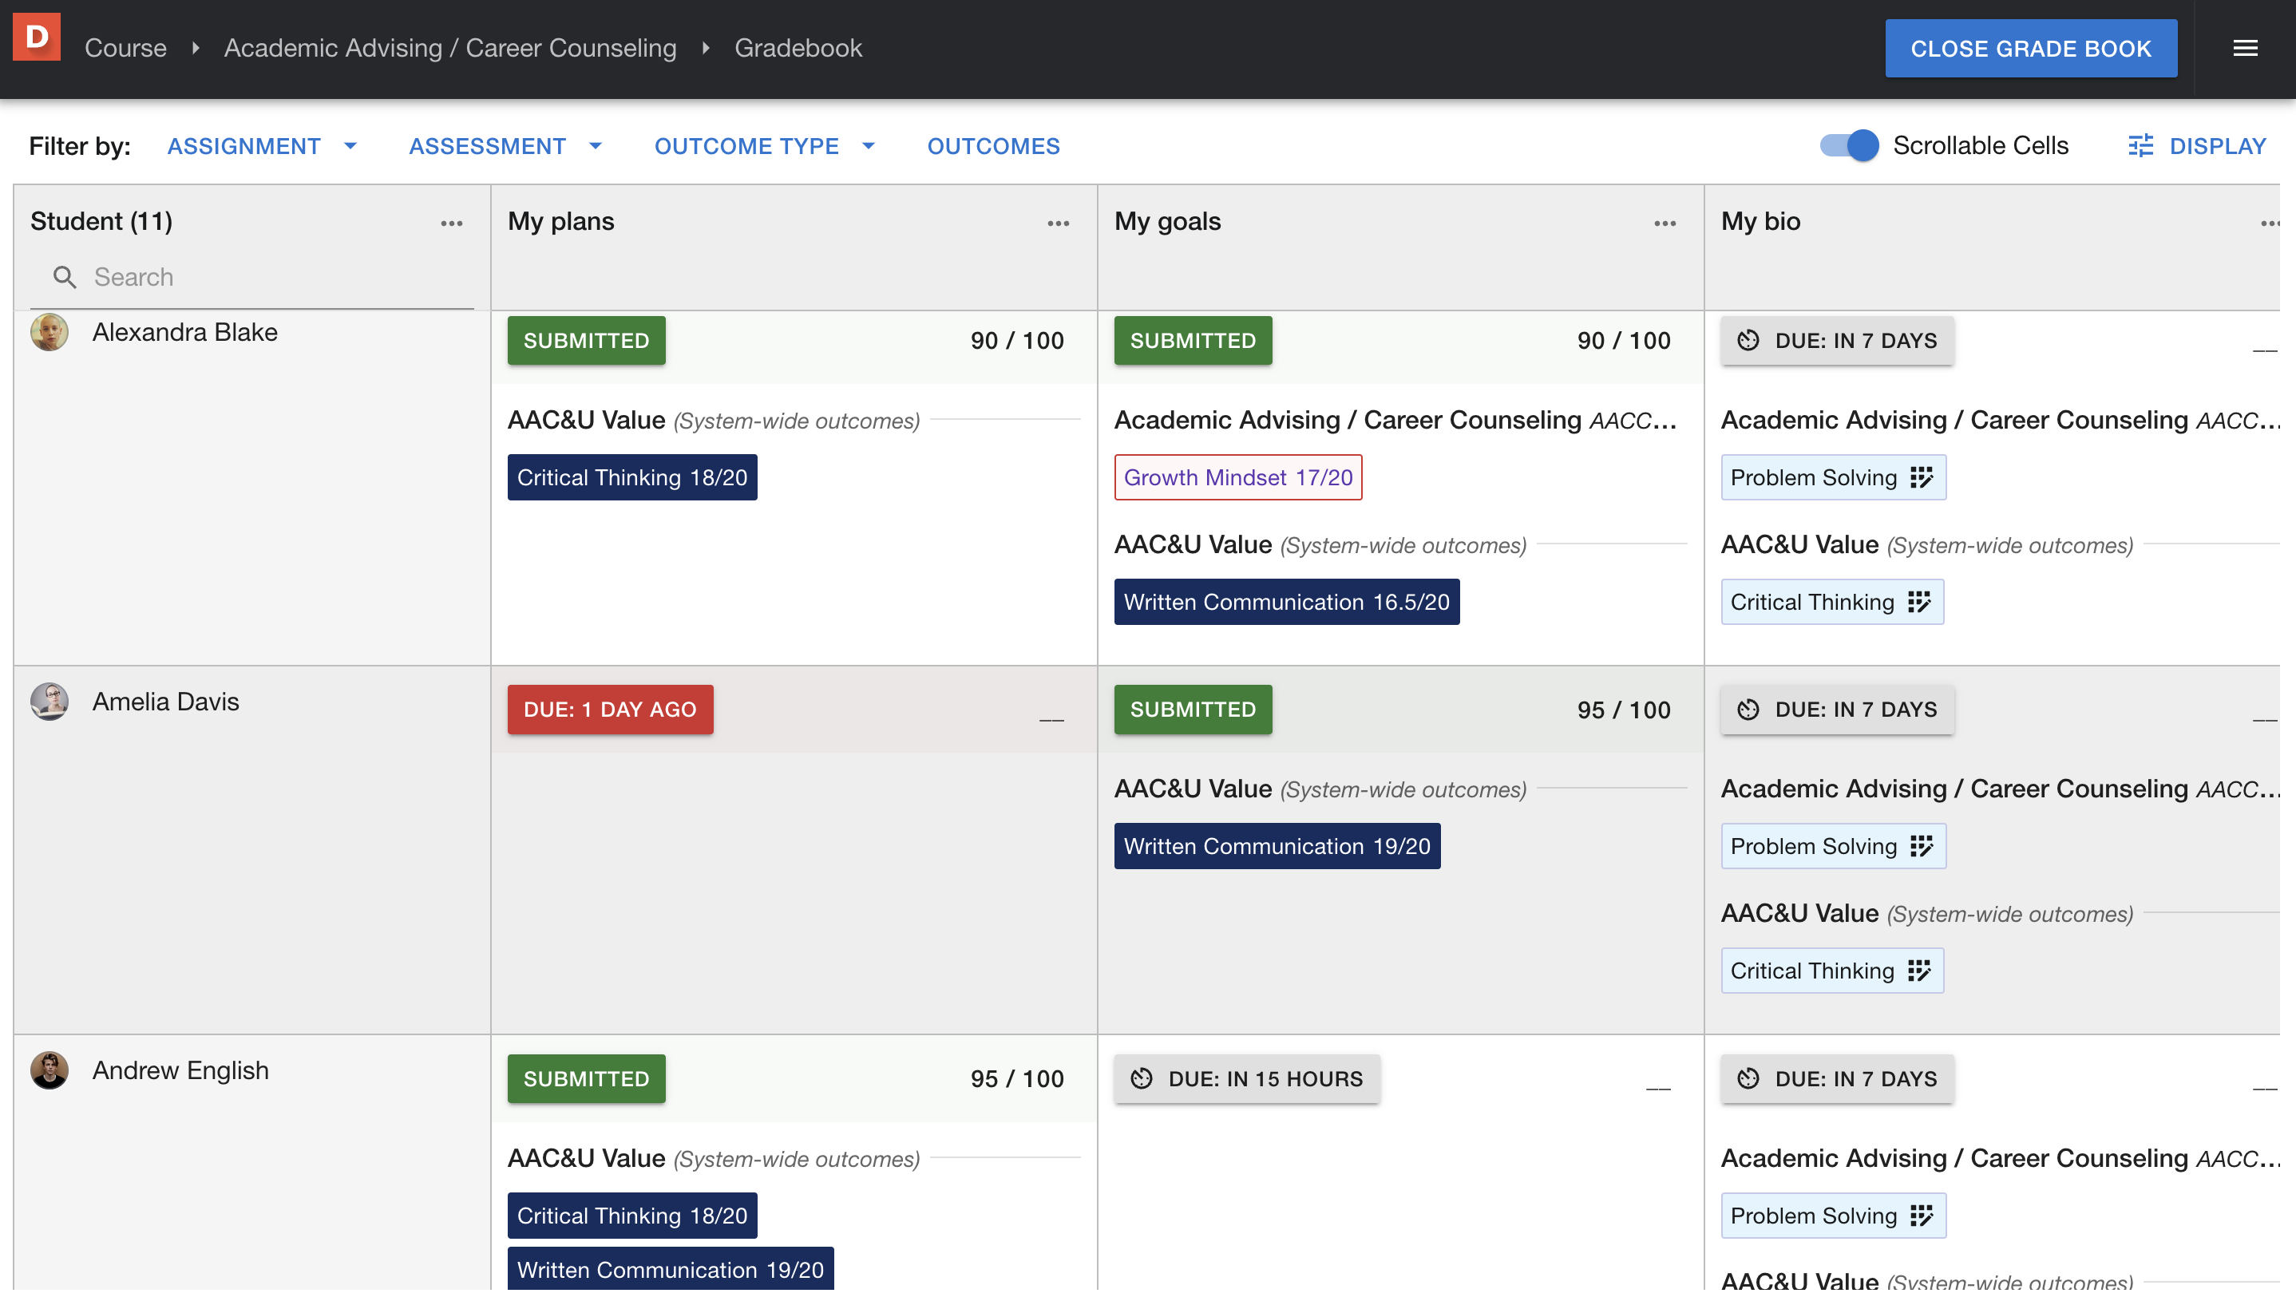Select student name Alexandra Blake
Viewport: 2296px width, 1293px height.
pos(184,332)
